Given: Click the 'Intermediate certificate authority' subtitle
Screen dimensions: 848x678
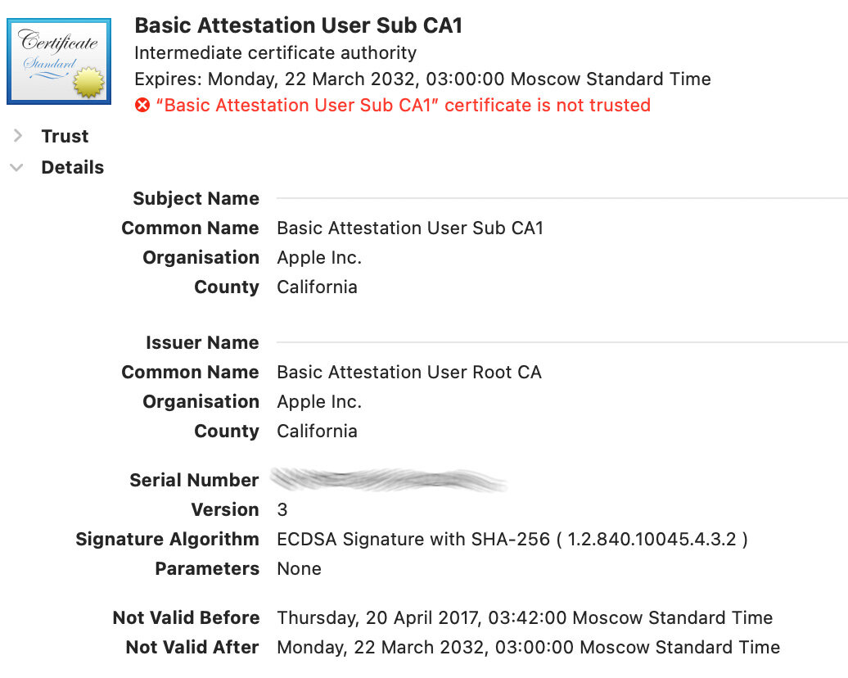Looking at the screenshot, I should pos(275,53).
